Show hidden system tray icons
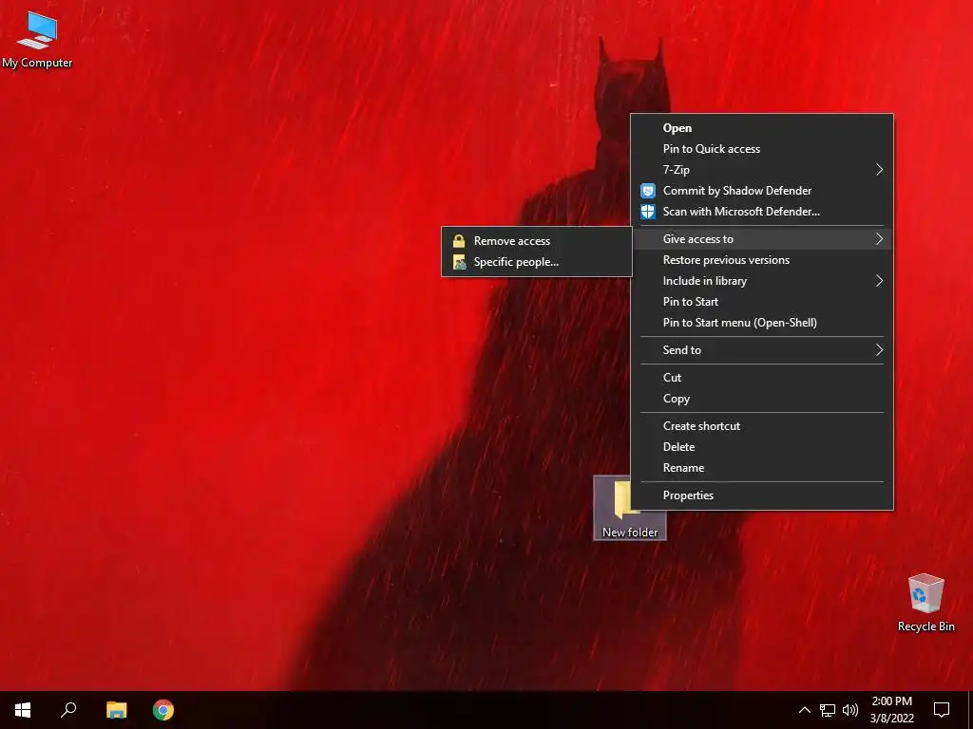Screen dimensions: 973x729 click(x=804, y=710)
